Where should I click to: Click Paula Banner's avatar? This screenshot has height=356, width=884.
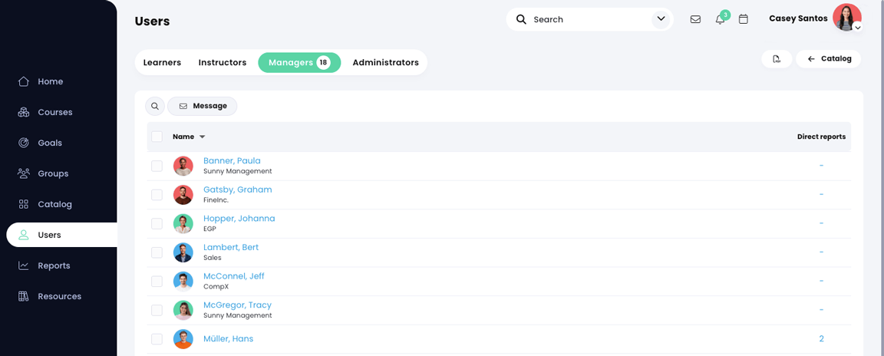click(x=183, y=166)
